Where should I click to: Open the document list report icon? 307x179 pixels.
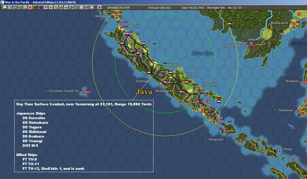[10, 7]
